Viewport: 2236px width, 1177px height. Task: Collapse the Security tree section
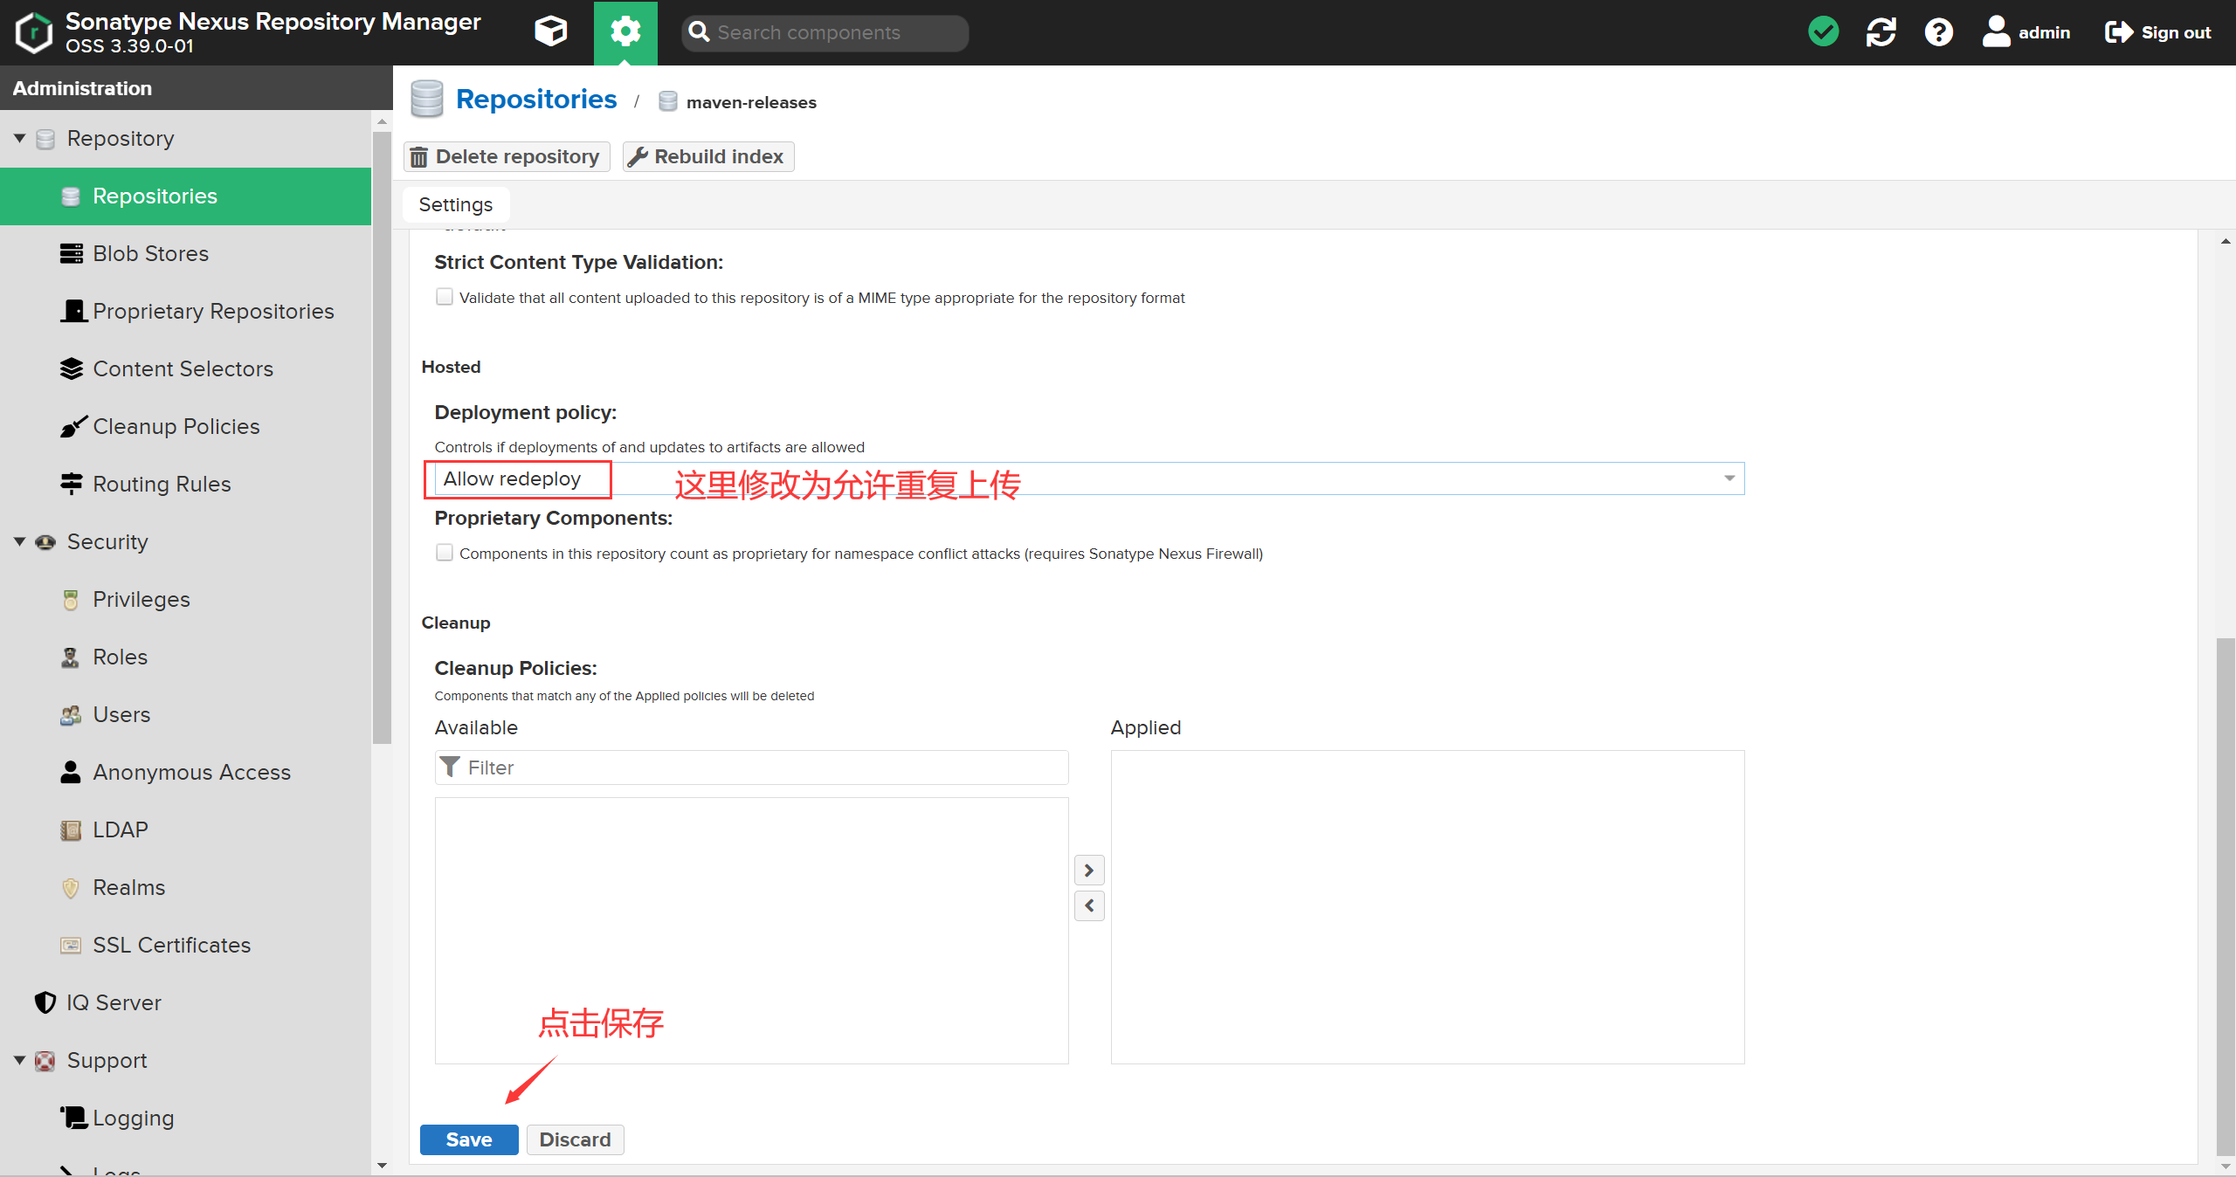(x=19, y=541)
